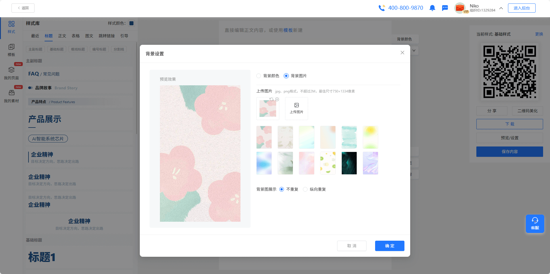The height and width of the screenshot is (274, 550).
Task: Remove the uploaded image with the x icon
Action: click(277, 99)
